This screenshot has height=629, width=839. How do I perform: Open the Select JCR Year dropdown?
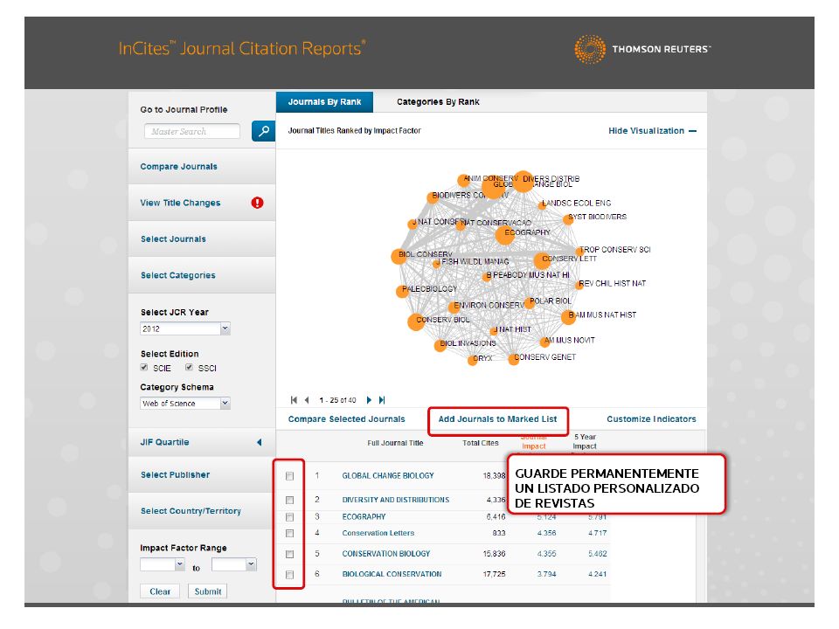click(185, 329)
